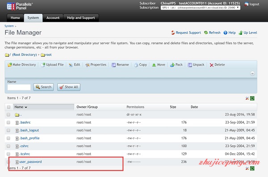Click the top table settings tools icon
Viewport: 268px width, 177px height.
[247, 99]
